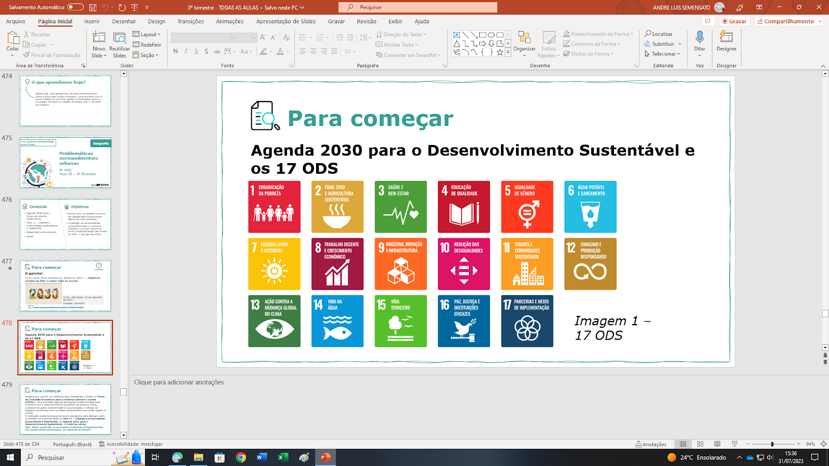The image size is (829, 466).
Task: Click the ODS 13 climate action image
Action: tap(274, 321)
